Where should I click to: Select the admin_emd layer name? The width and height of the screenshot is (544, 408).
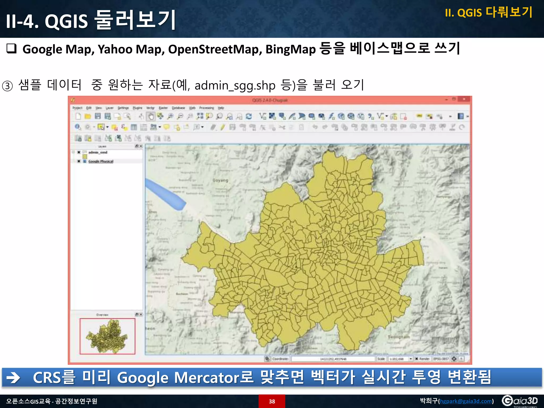(98, 152)
